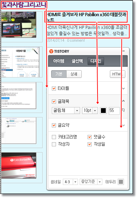Open the HDMI HP Pavilion x360 post title link
137x198 pixels.
[x=86, y=17]
